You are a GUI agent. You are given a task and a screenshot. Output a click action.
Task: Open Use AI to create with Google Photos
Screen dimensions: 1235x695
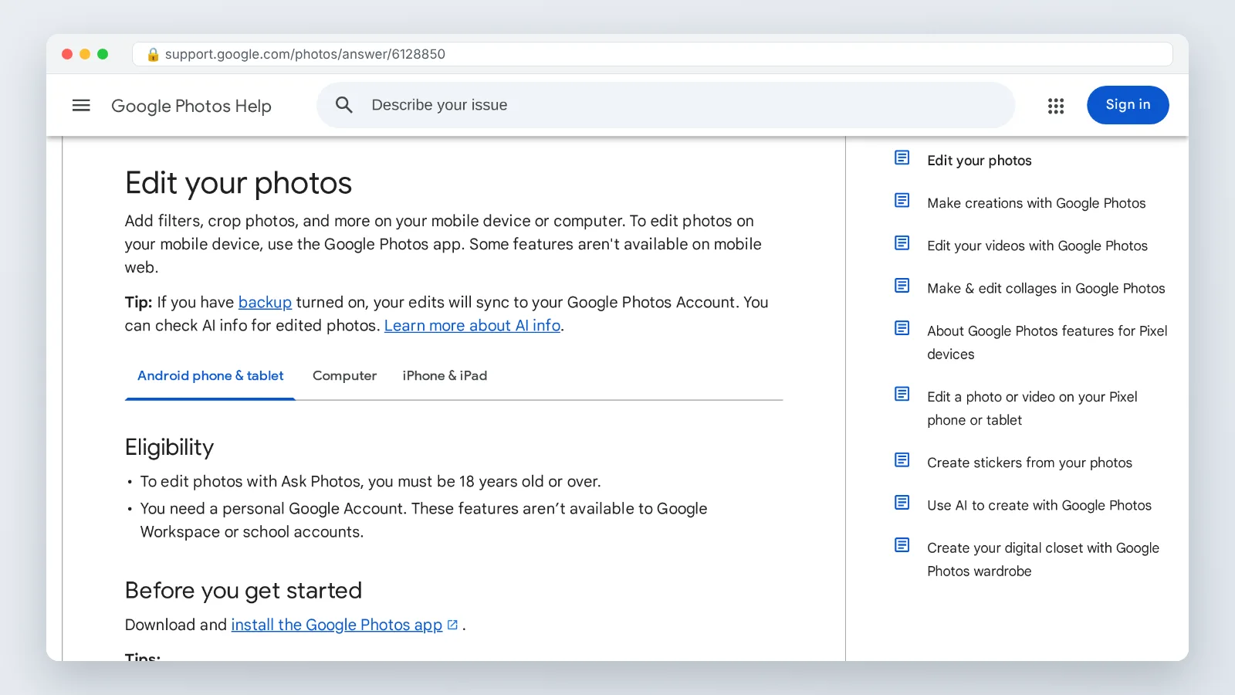1039,505
